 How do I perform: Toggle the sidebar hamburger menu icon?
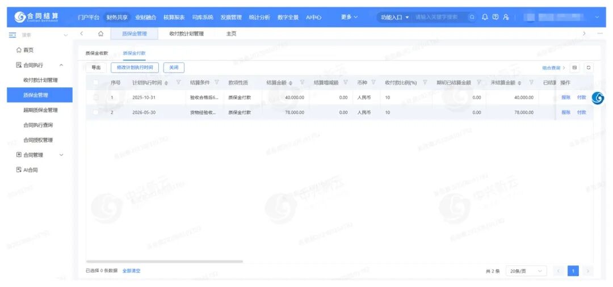[12, 35]
